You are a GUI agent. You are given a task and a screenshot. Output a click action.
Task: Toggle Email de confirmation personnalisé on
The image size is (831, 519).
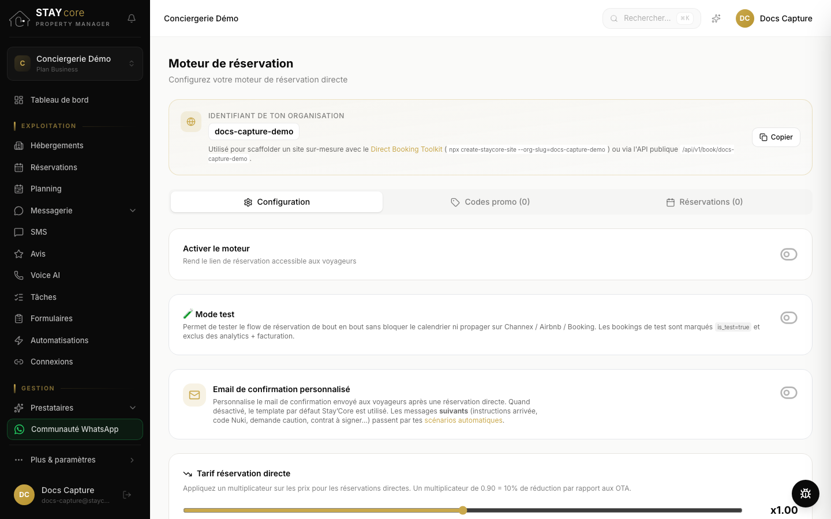[789, 393]
